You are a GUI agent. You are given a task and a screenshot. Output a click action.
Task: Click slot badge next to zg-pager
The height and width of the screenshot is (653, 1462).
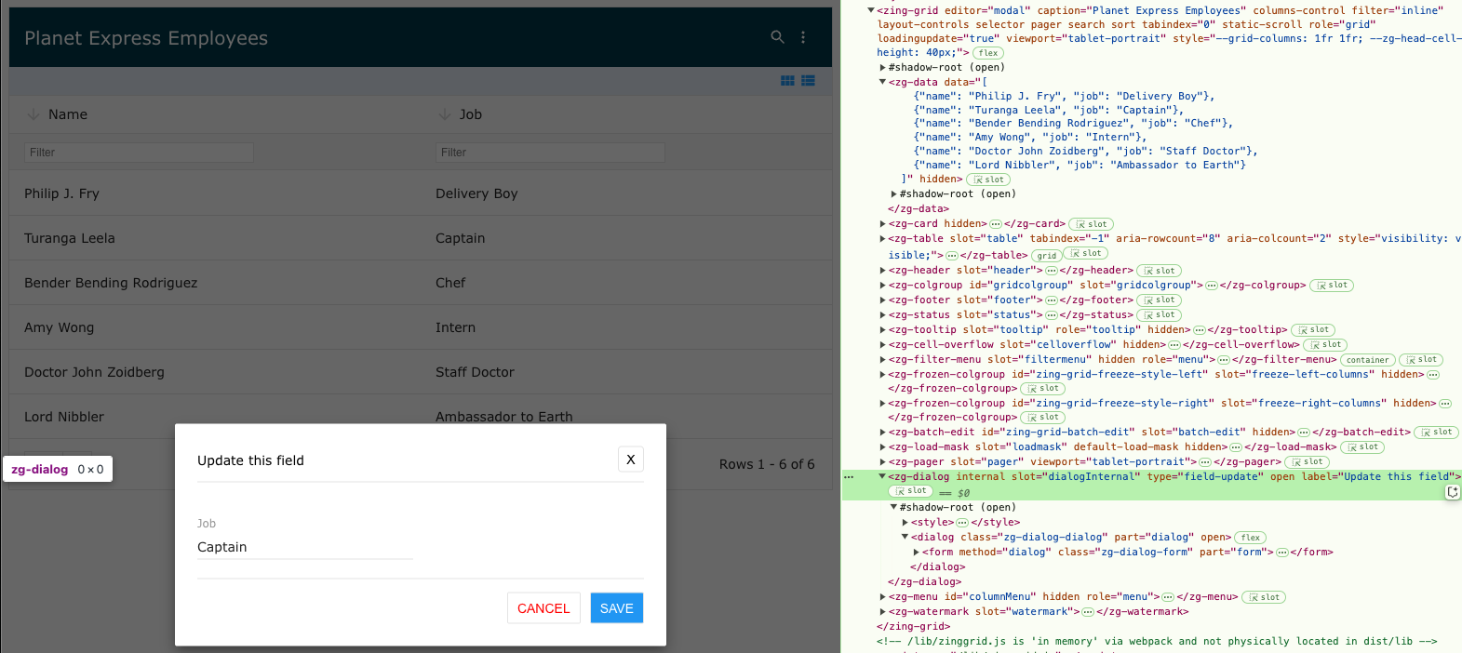pyautogui.click(x=1307, y=462)
